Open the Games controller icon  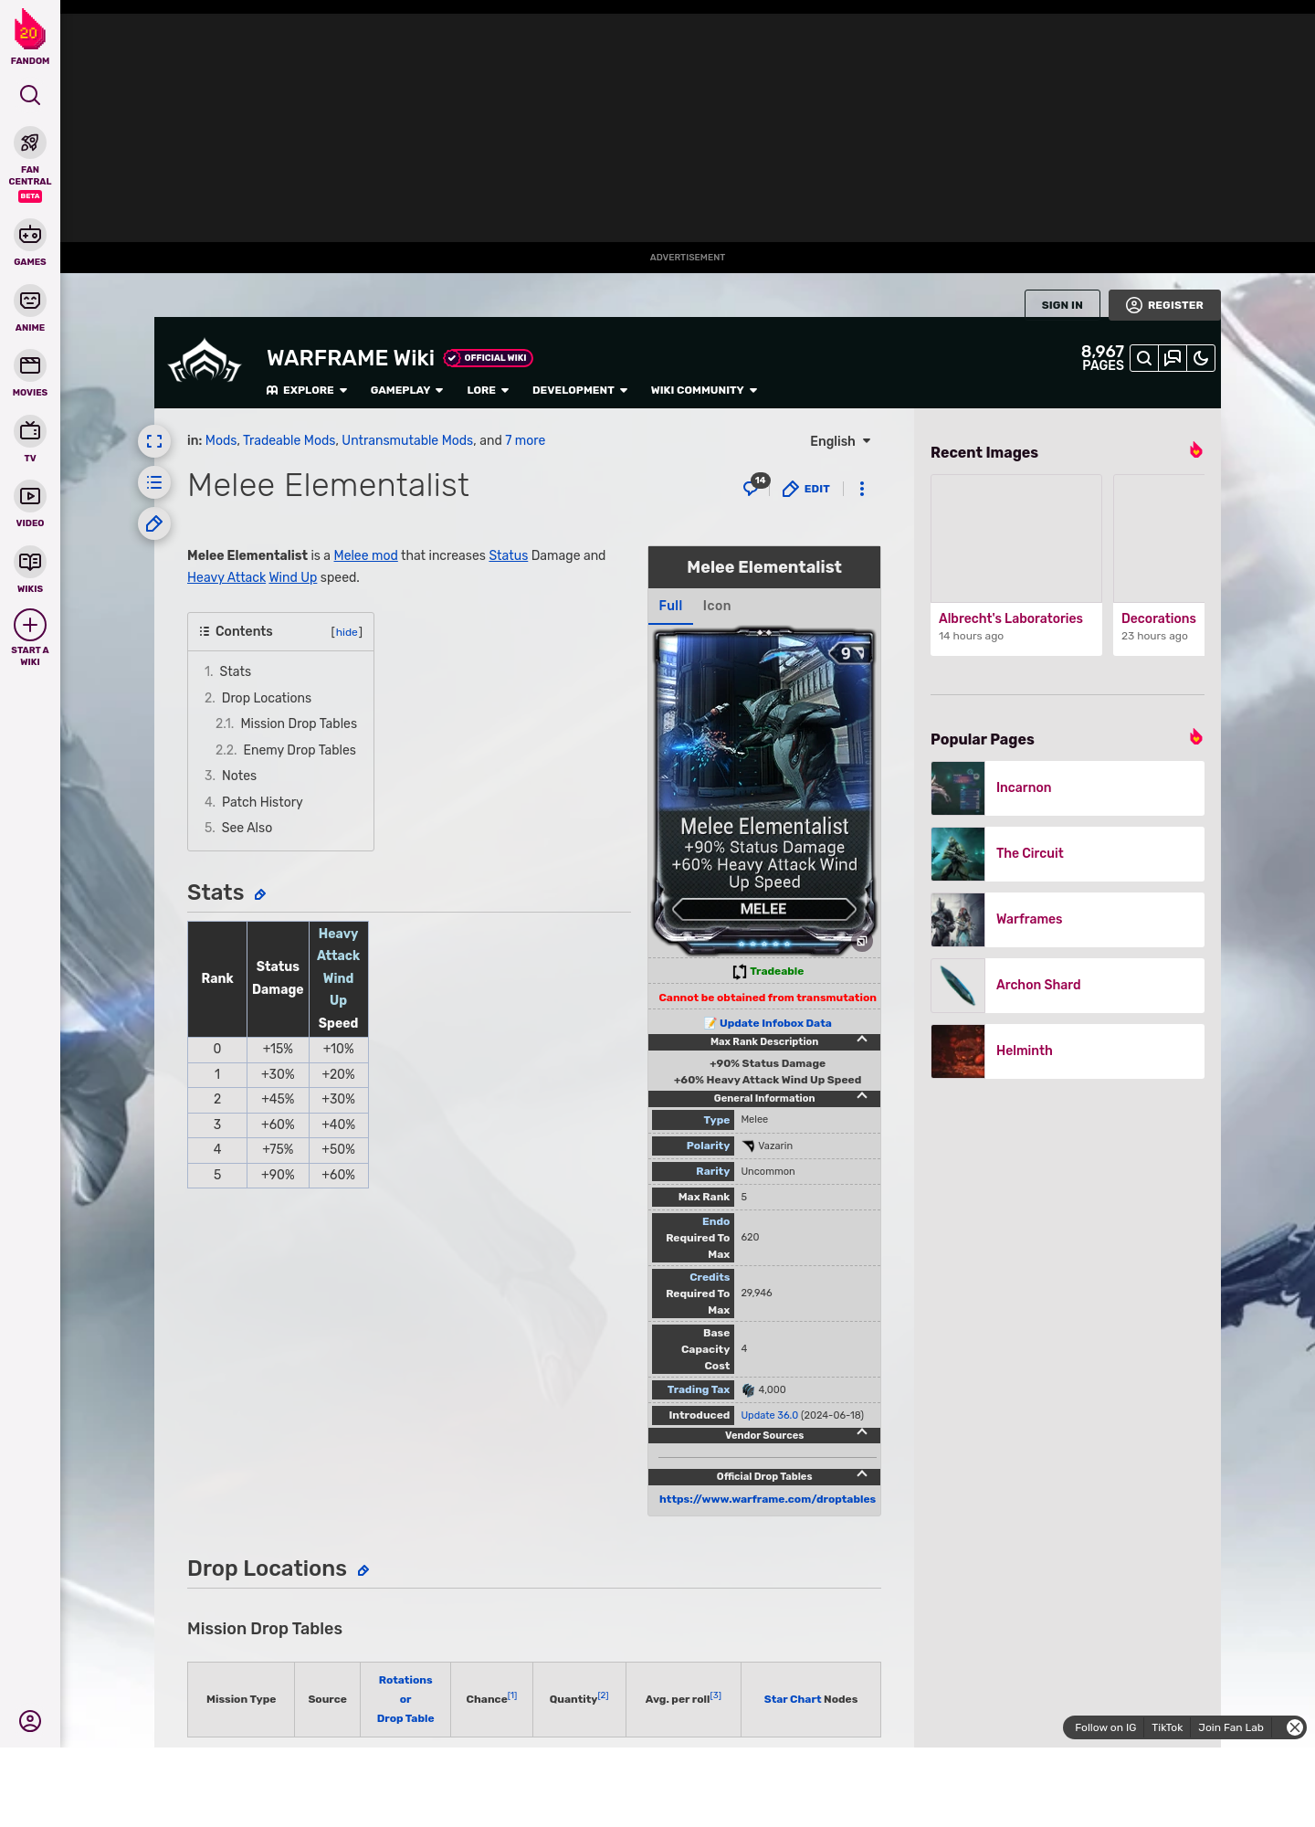coord(30,235)
